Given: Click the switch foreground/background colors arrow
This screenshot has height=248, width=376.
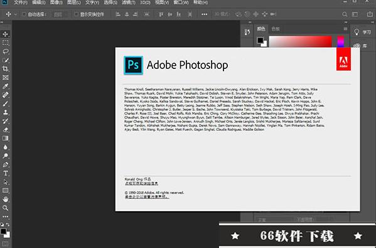Looking at the screenshot, I should pos(8,224).
